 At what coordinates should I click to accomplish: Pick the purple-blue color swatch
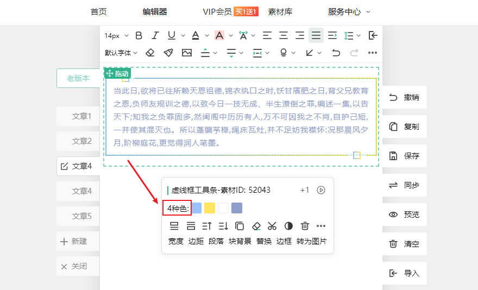[237, 209]
